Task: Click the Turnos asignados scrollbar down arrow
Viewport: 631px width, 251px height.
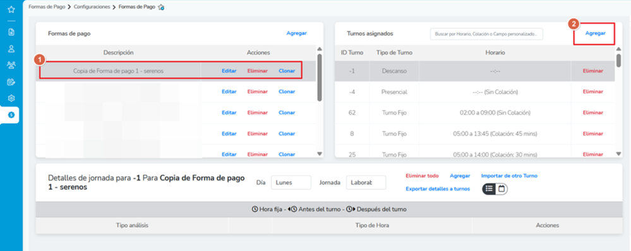Action: pos(618,153)
